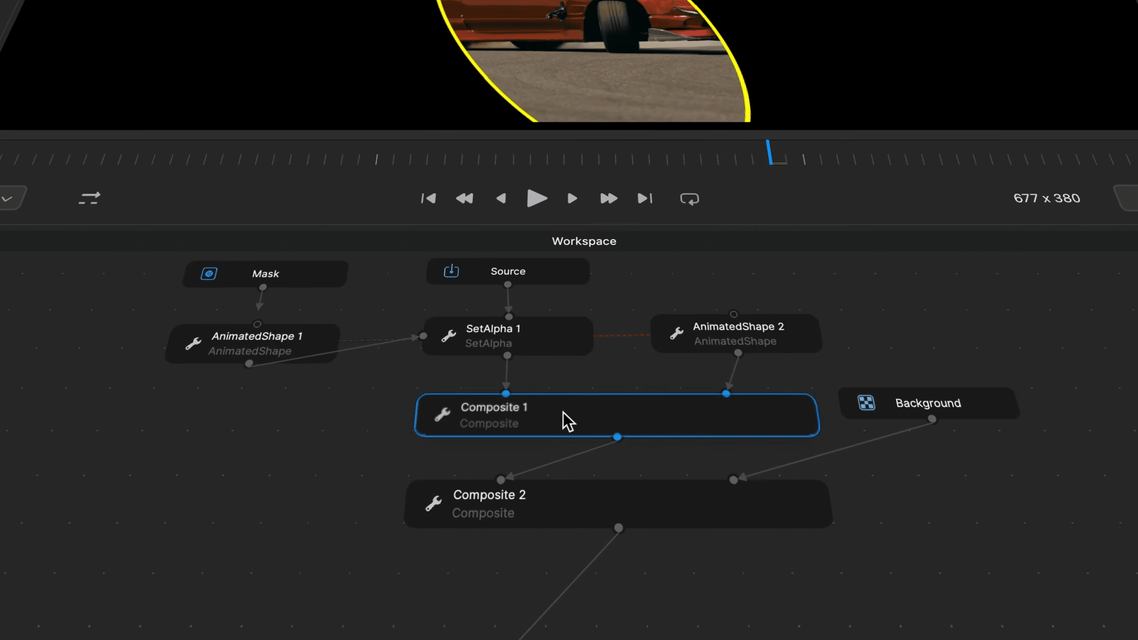Click the rewind double-arrow button
1138x640 pixels.
coord(465,198)
